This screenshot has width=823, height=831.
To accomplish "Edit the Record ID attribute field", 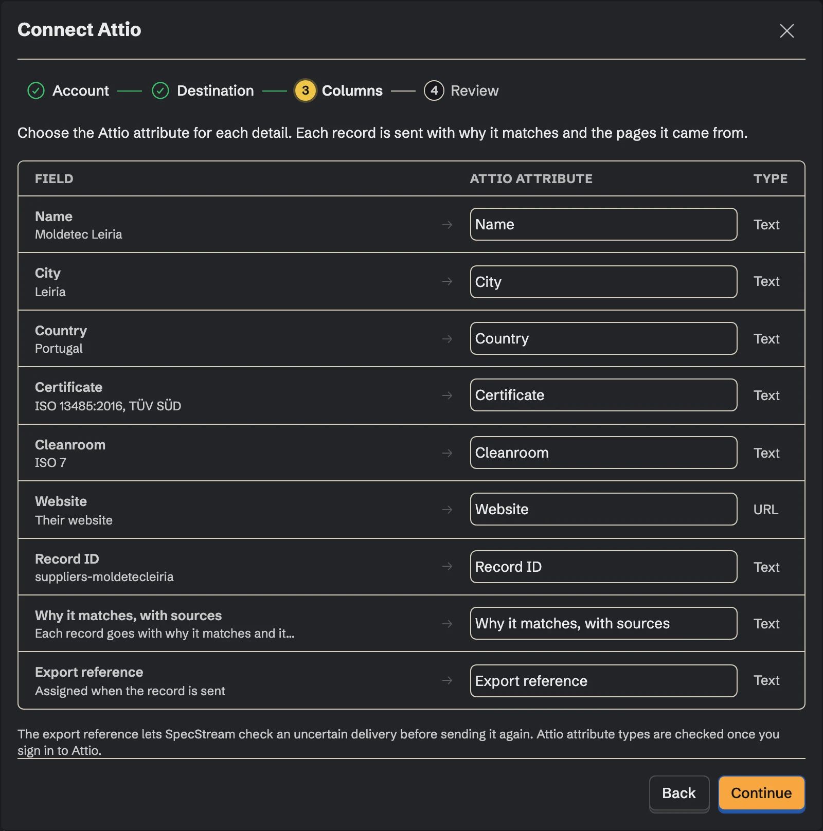I will point(603,567).
